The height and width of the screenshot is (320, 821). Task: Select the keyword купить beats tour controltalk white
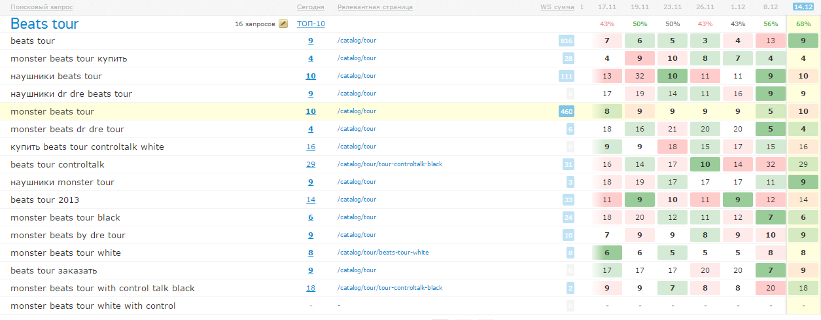point(88,147)
